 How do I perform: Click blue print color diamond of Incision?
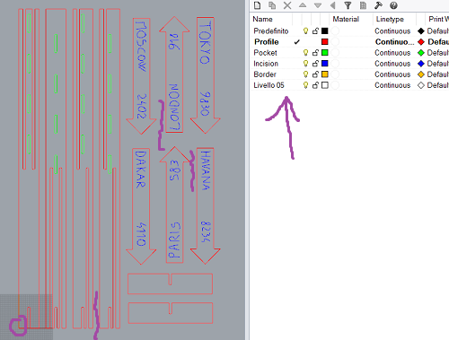(421, 64)
